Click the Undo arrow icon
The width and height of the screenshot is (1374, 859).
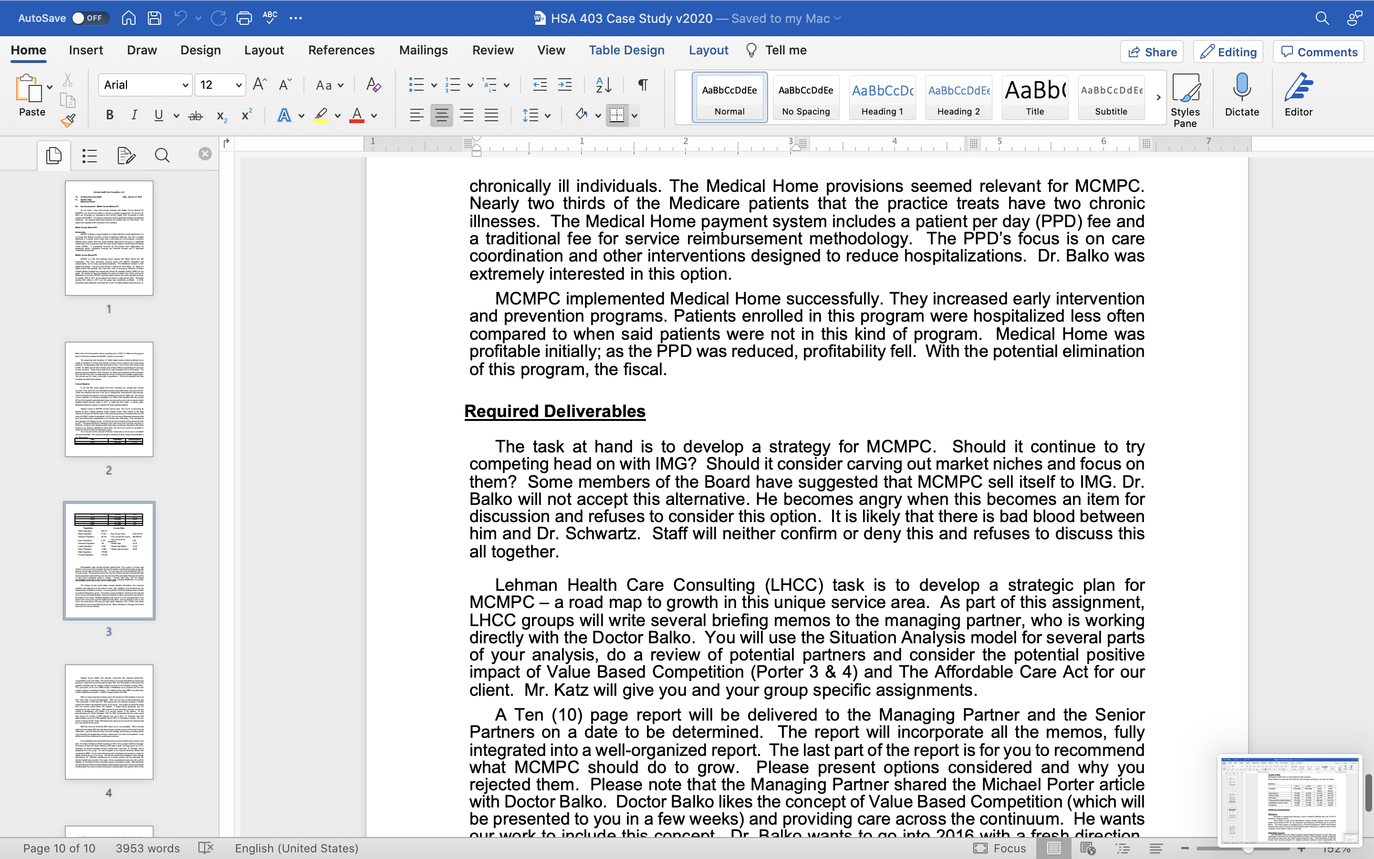click(x=180, y=18)
